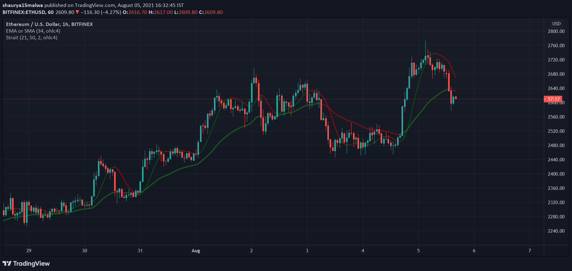Click date 2 on time axis
This screenshot has height=271, width=572.
pos(251,250)
